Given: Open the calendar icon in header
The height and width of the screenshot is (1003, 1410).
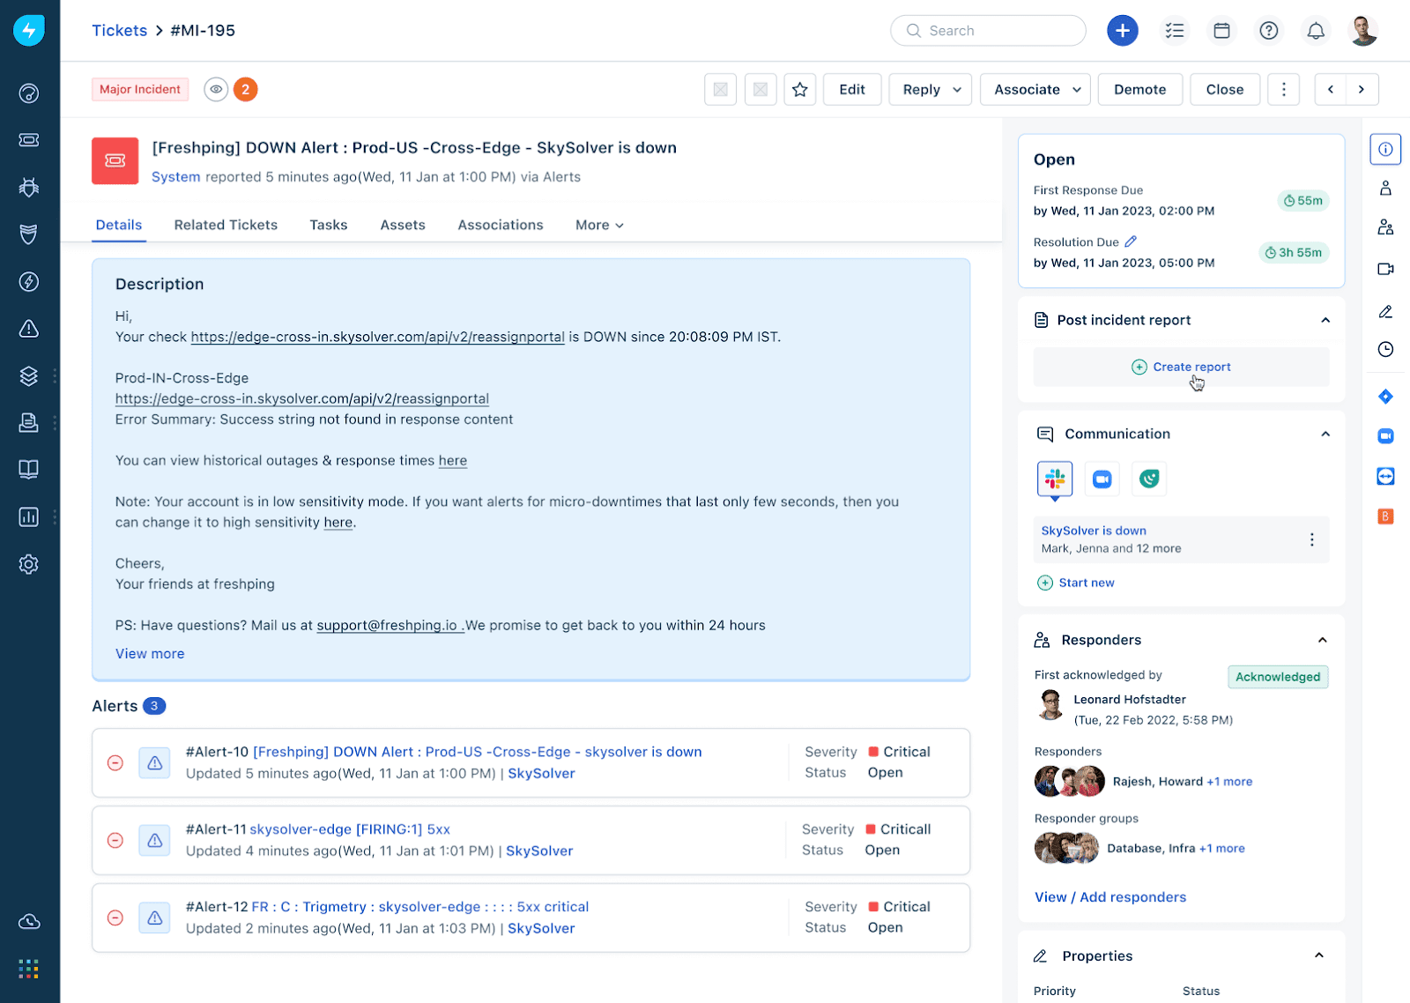Looking at the screenshot, I should [1221, 31].
